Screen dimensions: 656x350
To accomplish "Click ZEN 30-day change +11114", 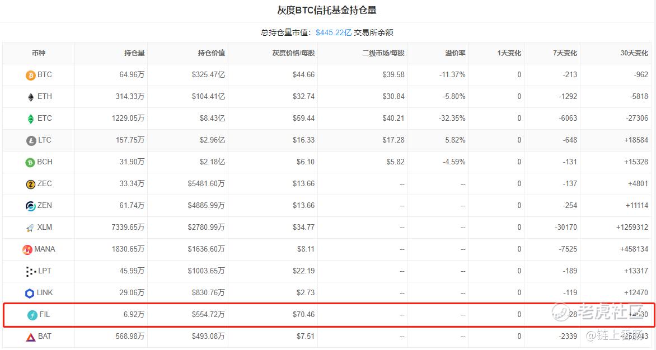I will click(x=637, y=205).
